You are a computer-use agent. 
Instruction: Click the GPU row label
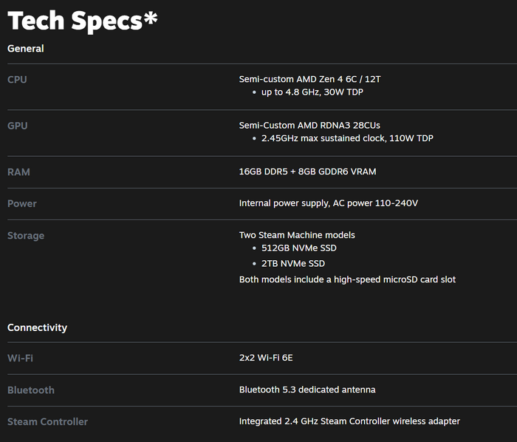18,126
